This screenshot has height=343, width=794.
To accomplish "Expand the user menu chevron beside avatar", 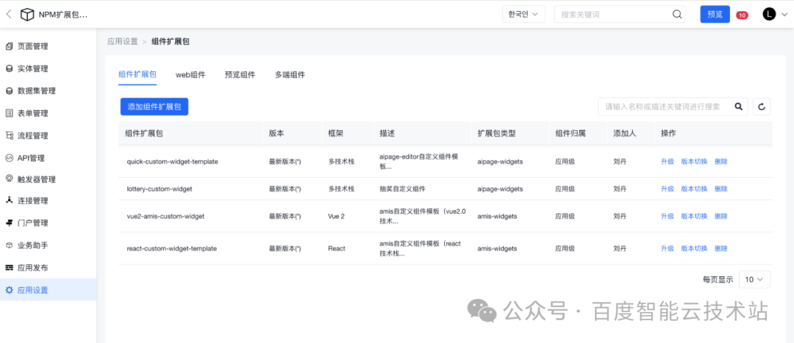I will point(785,15).
